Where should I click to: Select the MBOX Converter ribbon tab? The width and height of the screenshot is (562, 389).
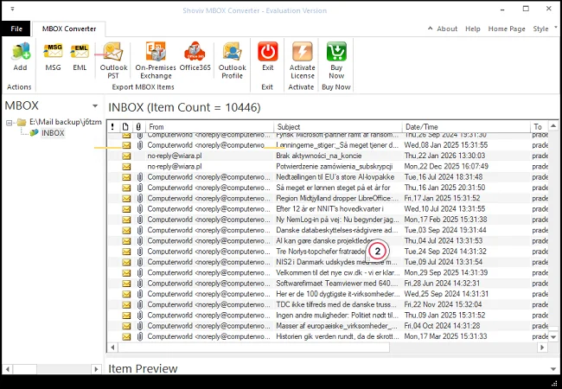click(x=69, y=29)
